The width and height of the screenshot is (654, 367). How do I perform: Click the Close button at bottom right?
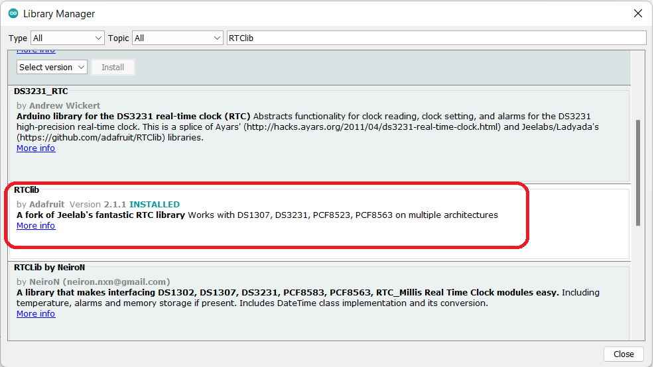[623, 354]
